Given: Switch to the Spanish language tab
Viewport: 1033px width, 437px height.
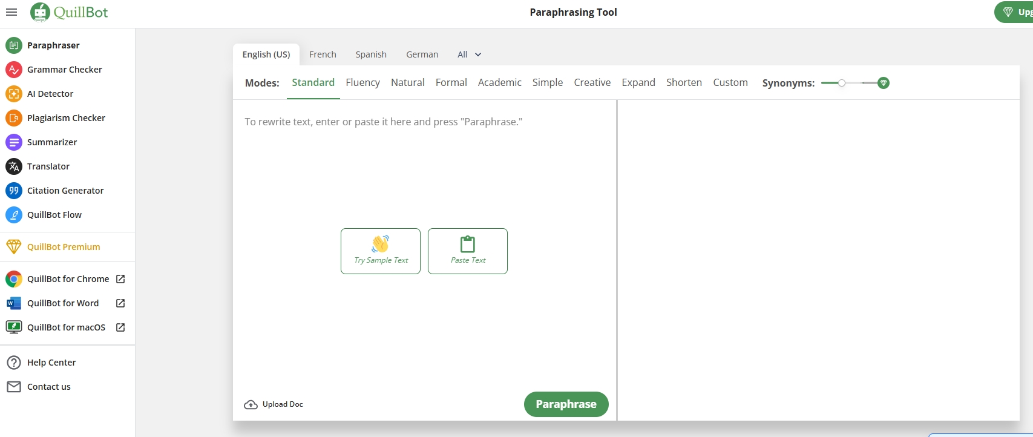Looking at the screenshot, I should (x=371, y=54).
